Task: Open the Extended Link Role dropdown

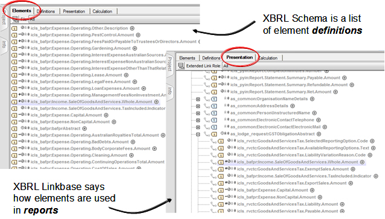Action: click(303, 66)
